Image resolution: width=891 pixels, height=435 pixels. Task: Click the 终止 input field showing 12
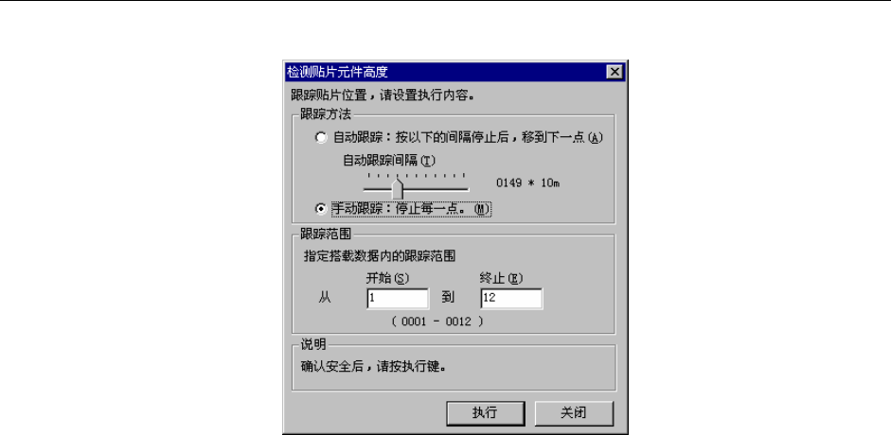(511, 298)
